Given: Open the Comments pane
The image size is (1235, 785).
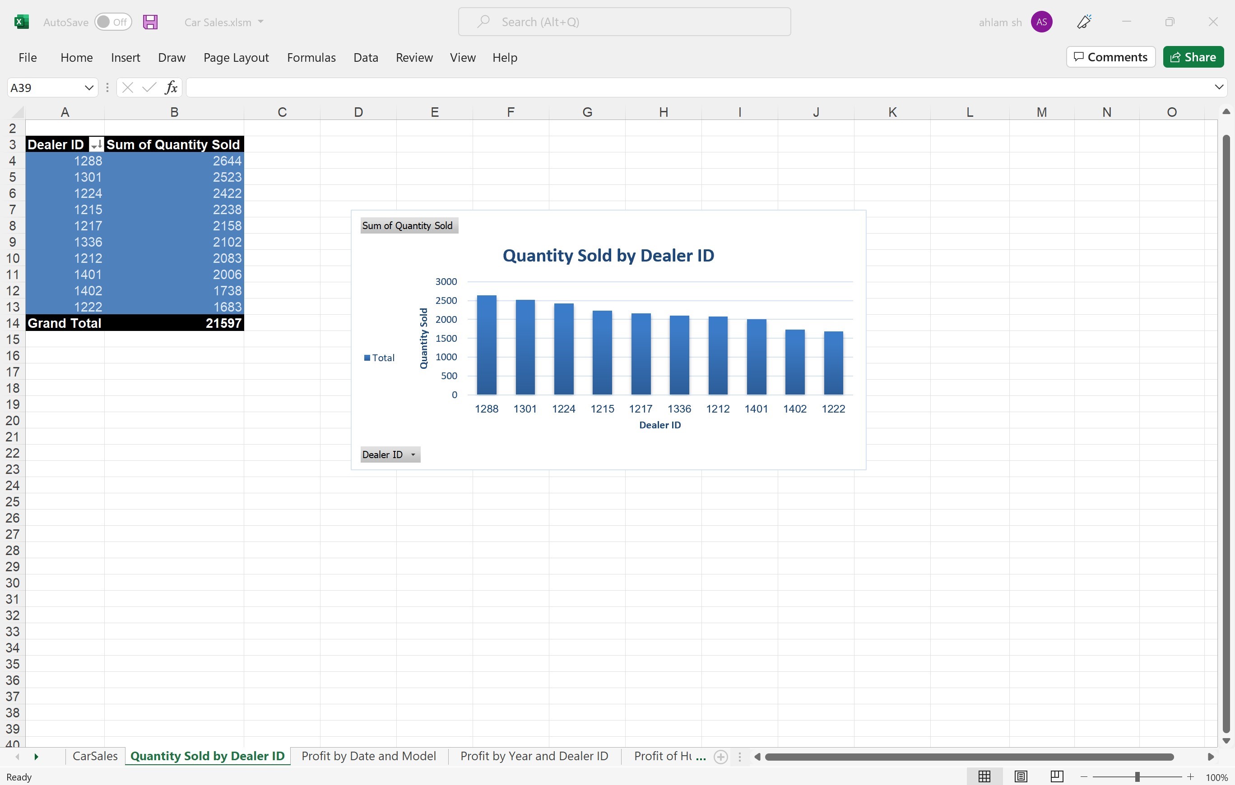Looking at the screenshot, I should [1110, 56].
